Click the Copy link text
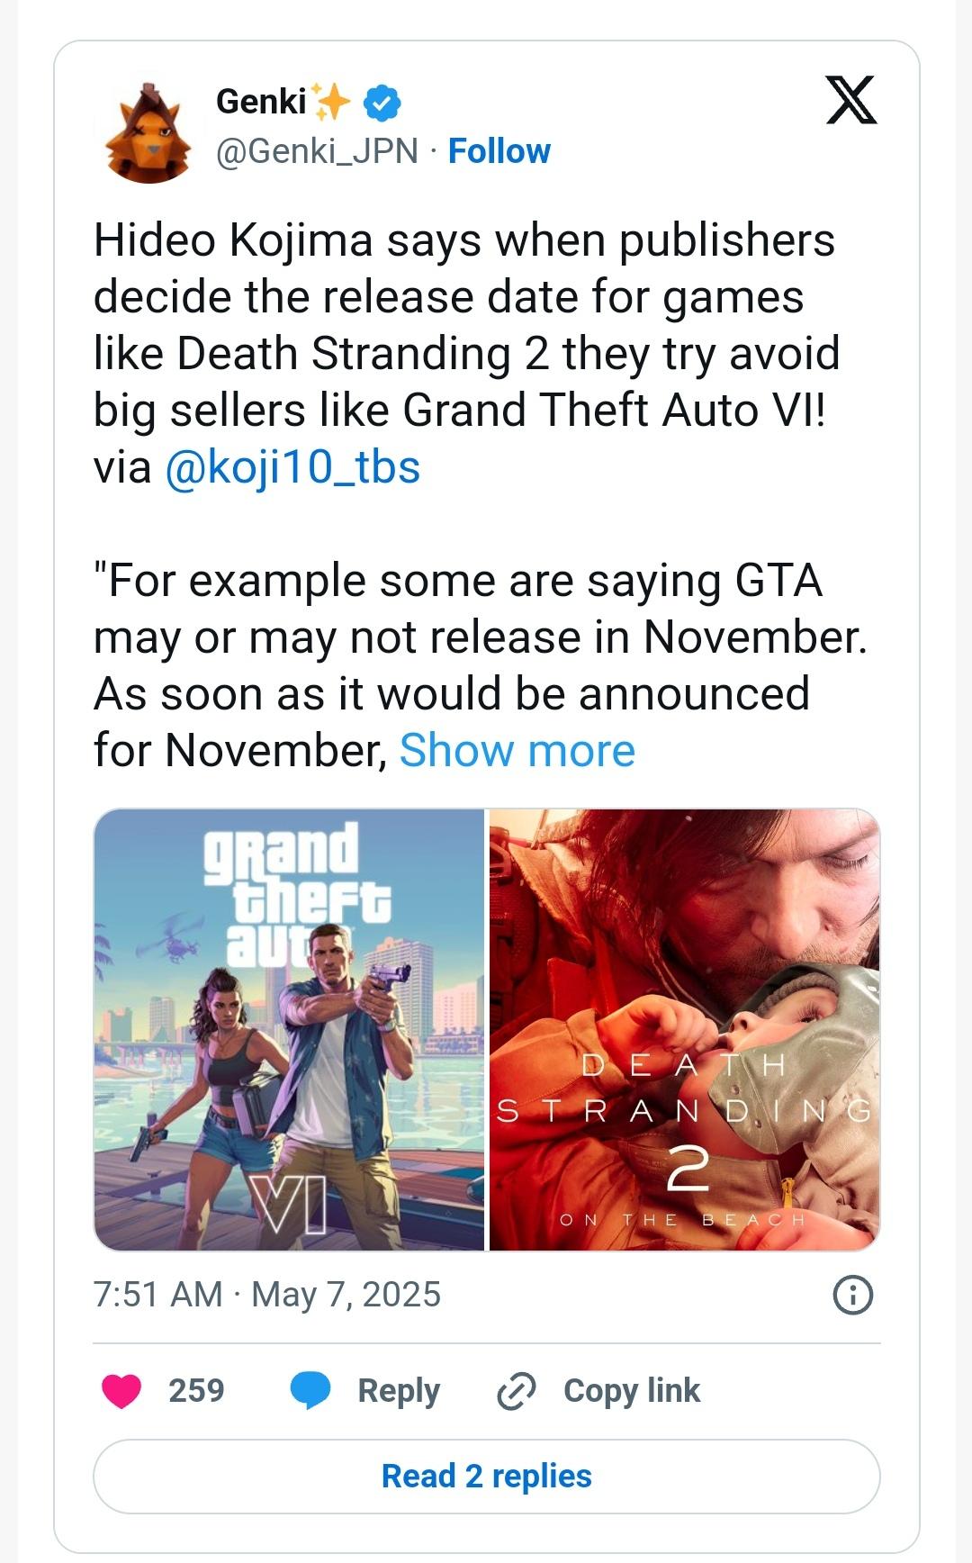The width and height of the screenshot is (972, 1563). pyautogui.click(x=631, y=1391)
